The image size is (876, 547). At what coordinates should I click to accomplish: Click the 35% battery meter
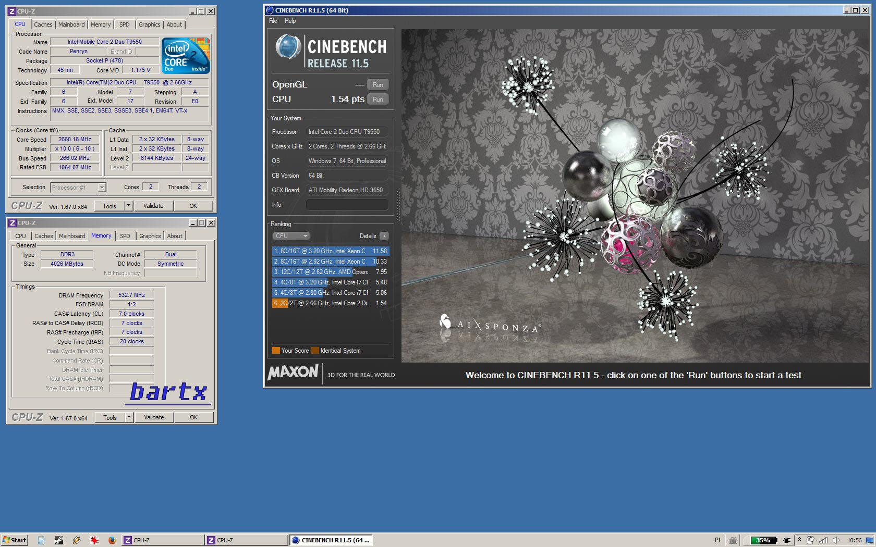763,540
